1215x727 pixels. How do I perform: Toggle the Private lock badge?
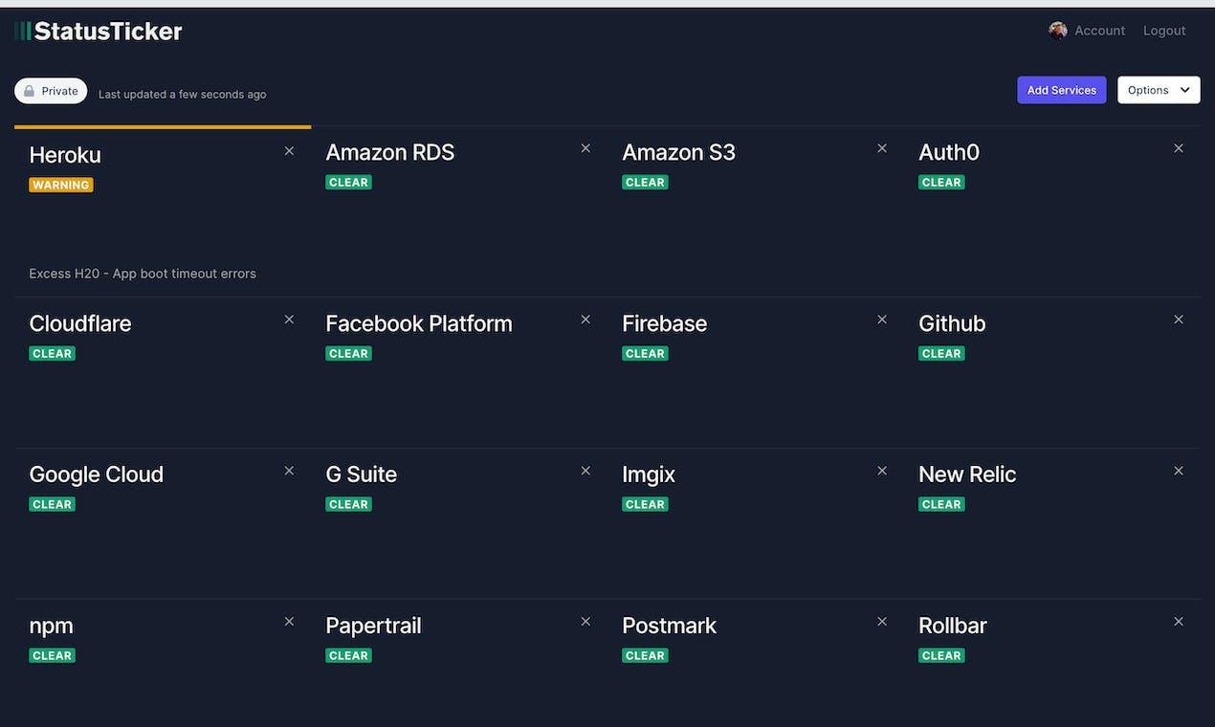click(x=51, y=91)
